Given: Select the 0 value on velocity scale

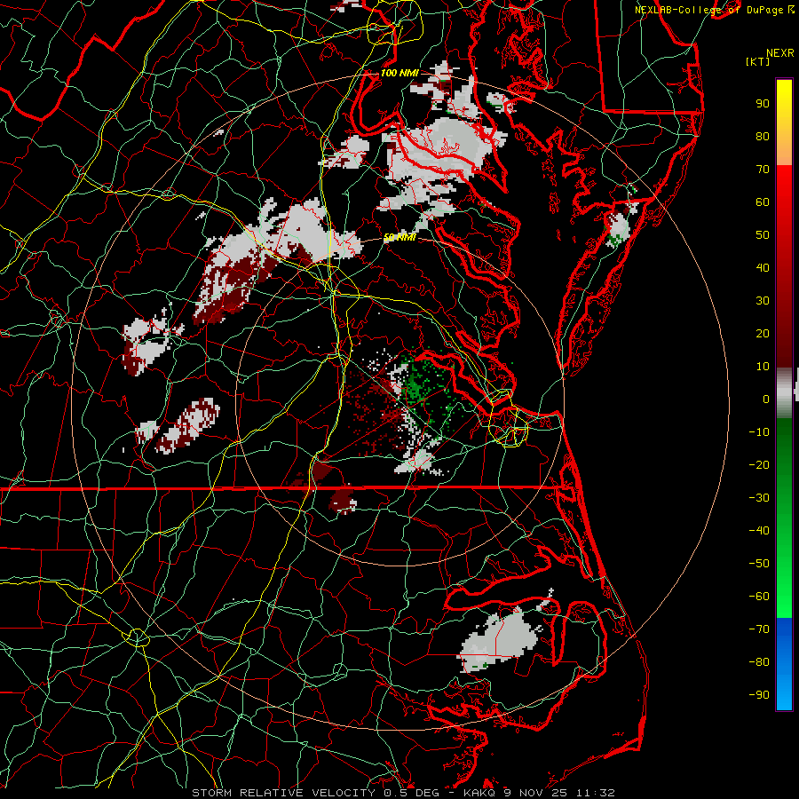Looking at the screenshot, I should (x=766, y=399).
